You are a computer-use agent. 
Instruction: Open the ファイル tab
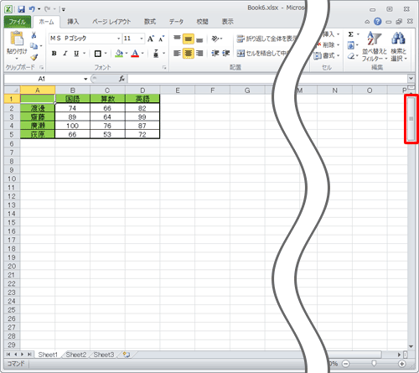click(x=18, y=22)
